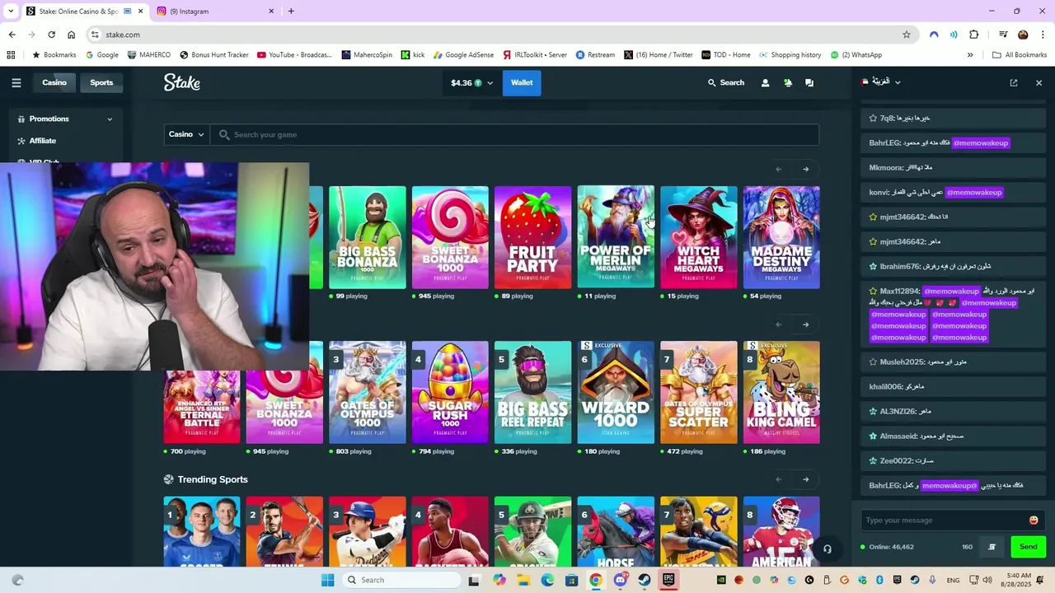Image resolution: width=1055 pixels, height=593 pixels.
Task: Open Bling King Camel game
Action: [781, 392]
